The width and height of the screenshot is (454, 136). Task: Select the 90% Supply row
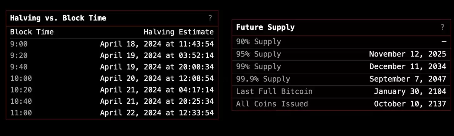pos(341,42)
